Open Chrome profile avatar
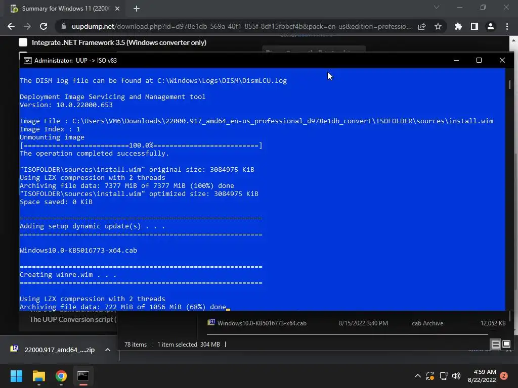Viewport: 518px width, 388px height. click(x=491, y=26)
